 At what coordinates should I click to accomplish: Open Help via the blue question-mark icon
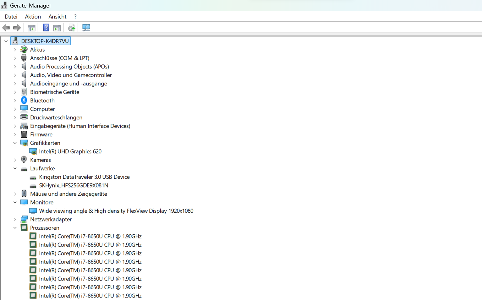tap(46, 28)
